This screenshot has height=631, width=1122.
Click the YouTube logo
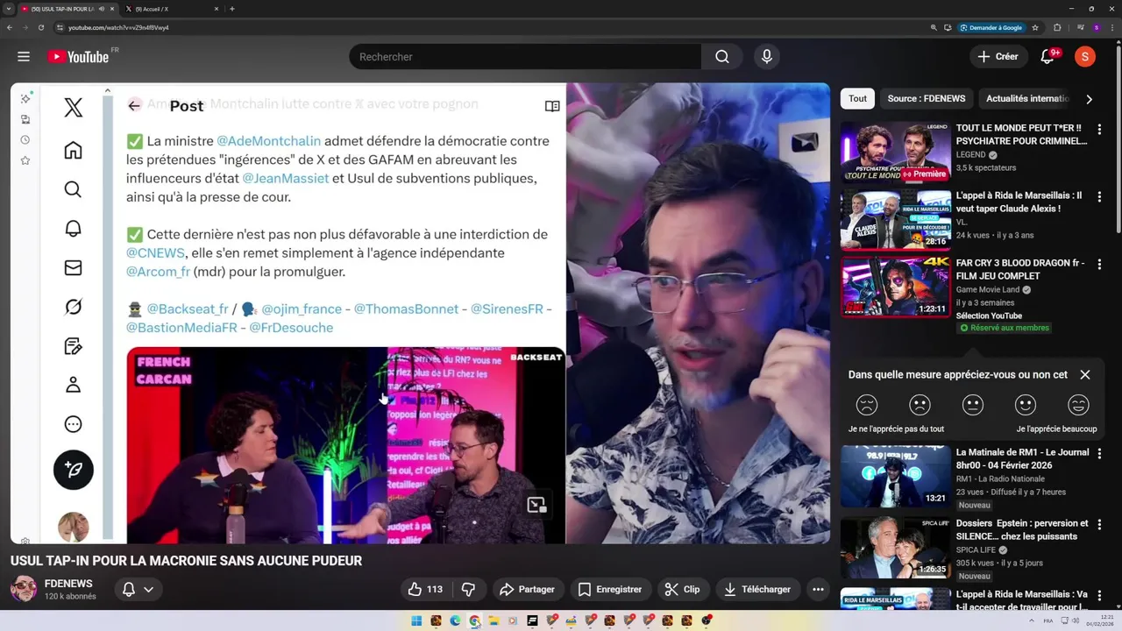tap(78, 57)
